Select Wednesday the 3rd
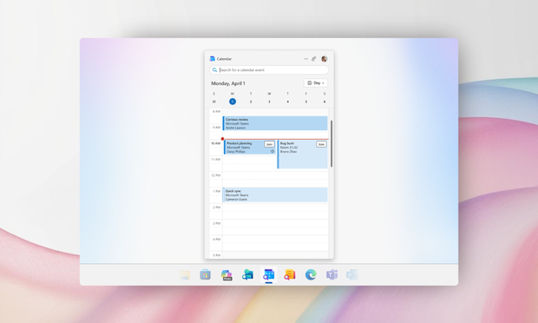Viewport: 538px width, 323px height. [269, 102]
